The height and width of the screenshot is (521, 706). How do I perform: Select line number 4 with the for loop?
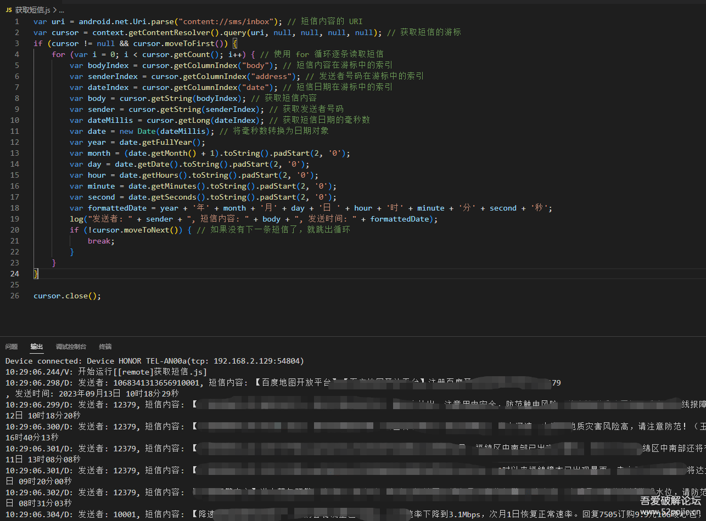pyautogui.click(x=16, y=54)
